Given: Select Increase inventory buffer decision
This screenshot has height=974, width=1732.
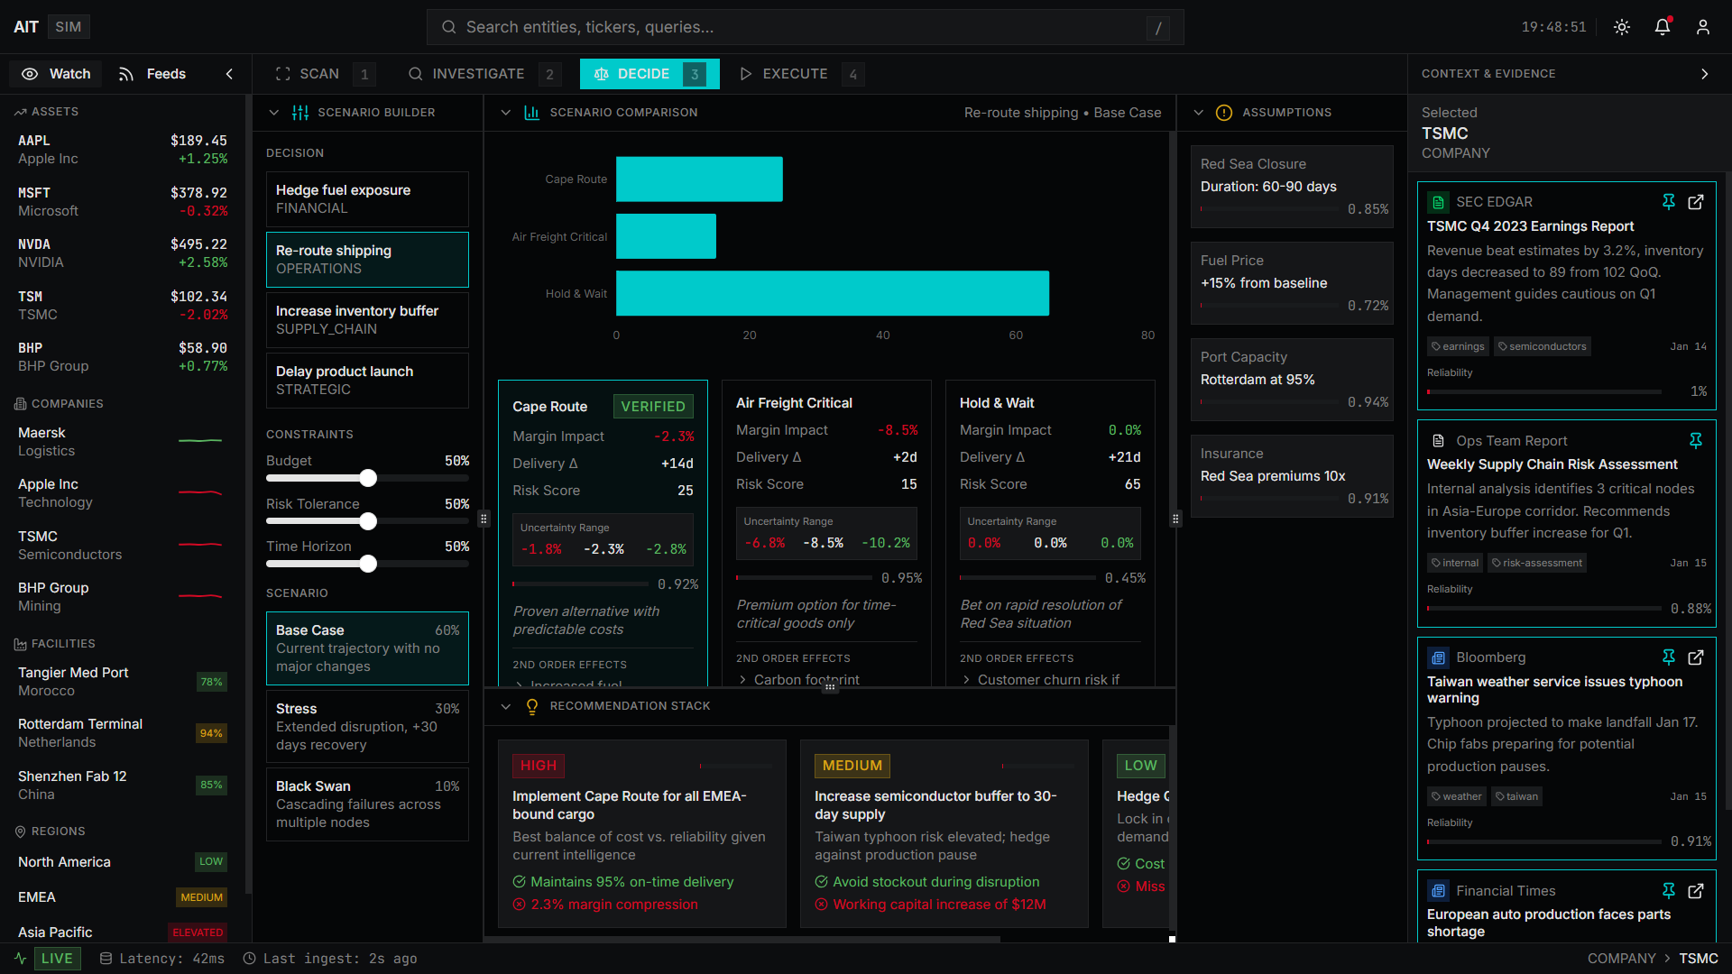Looking at the screenshot, I should pyautogui.click(x=367, y=320).
